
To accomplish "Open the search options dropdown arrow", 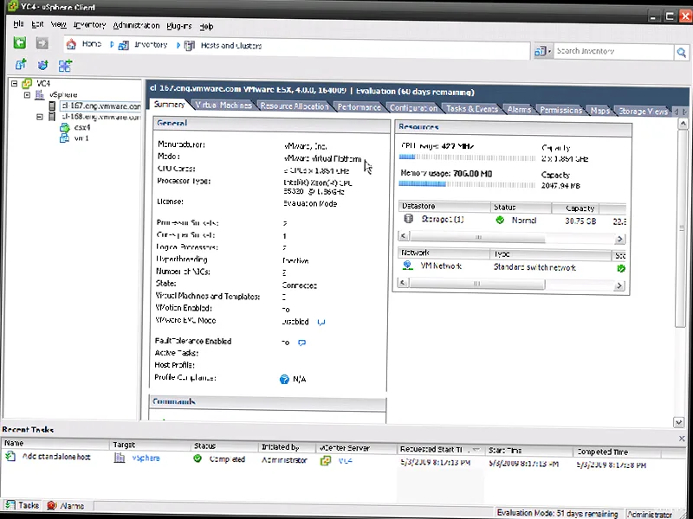I will coord(547,52).
